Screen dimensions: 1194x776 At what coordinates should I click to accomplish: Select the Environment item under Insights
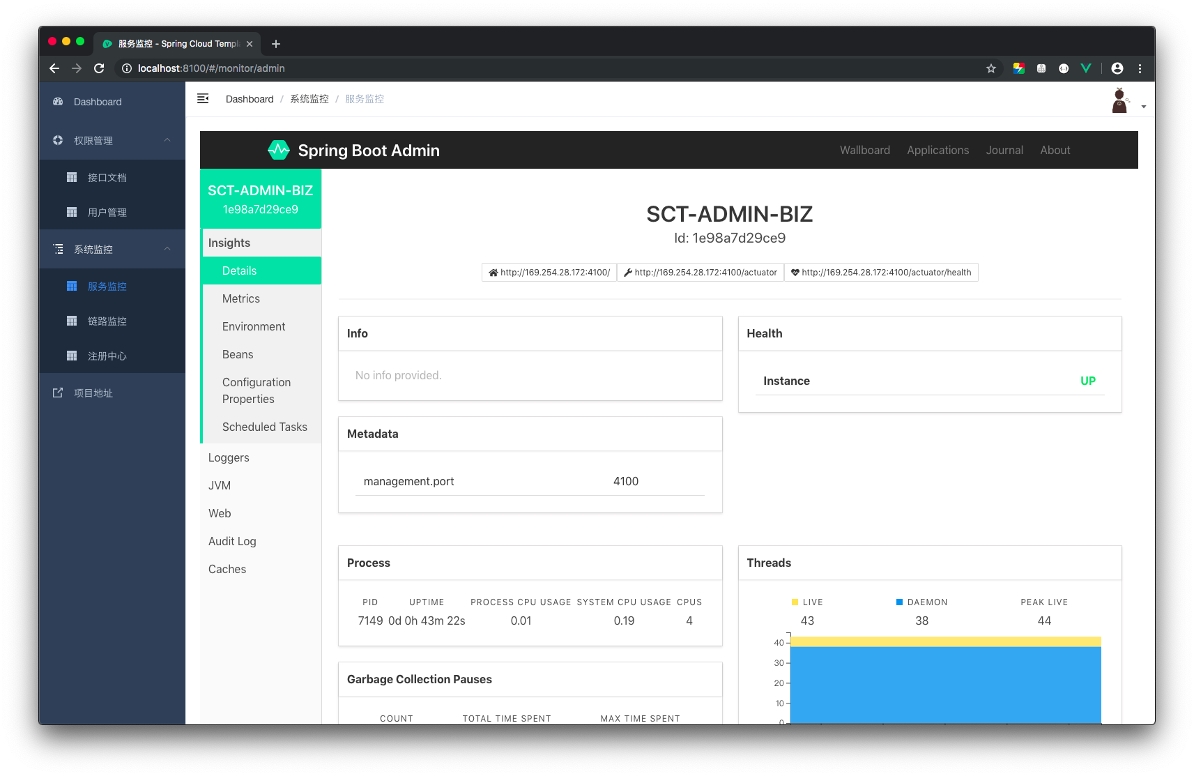[262, 326]
